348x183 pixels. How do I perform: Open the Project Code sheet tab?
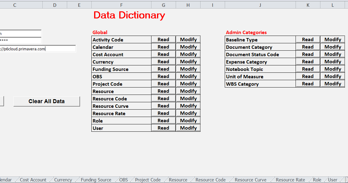147,180
